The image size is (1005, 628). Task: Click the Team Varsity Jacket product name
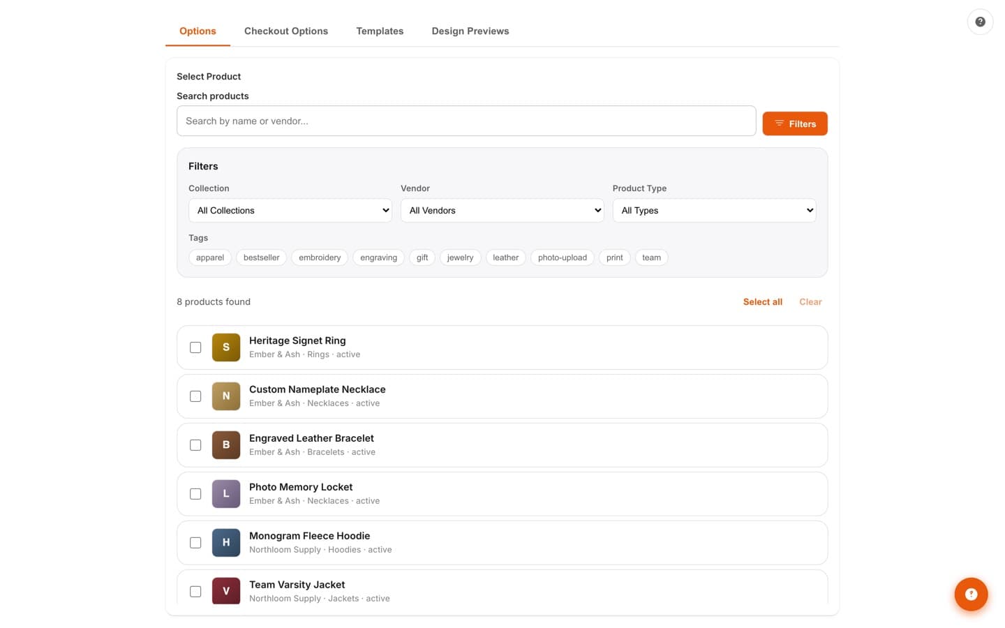[x=297, y=585]
